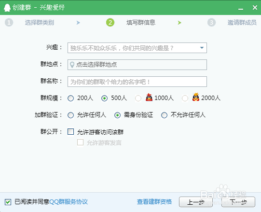Click the 创建群 - 兴趣爱好 title text
This screenshot has height=212, width=261.
(x=39, y=8)
